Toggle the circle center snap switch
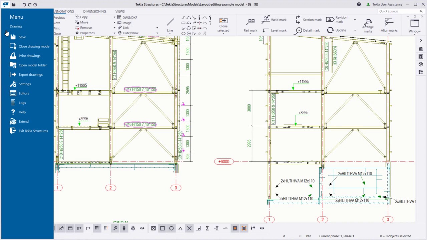Image resolution: width=427 pixels, height=240 pixels. pos(171,228)
